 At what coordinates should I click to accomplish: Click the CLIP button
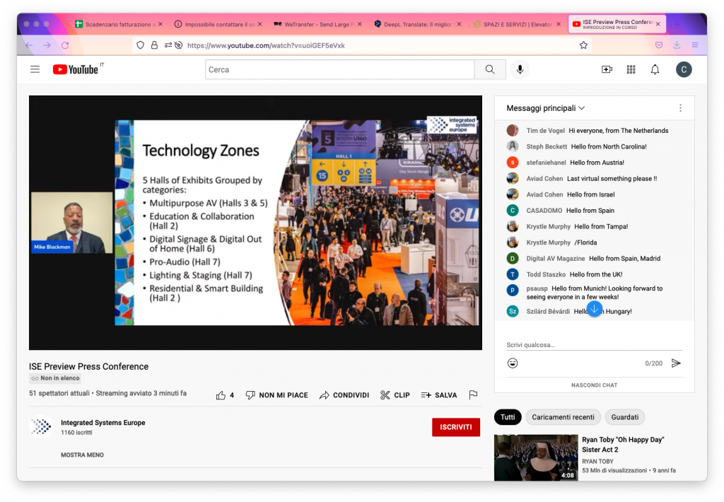tap(395, 395)
